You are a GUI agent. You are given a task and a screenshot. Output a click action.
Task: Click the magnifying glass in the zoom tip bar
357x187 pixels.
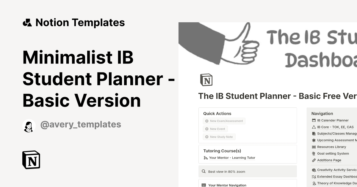pyautogui.click(x=203, y=171)
